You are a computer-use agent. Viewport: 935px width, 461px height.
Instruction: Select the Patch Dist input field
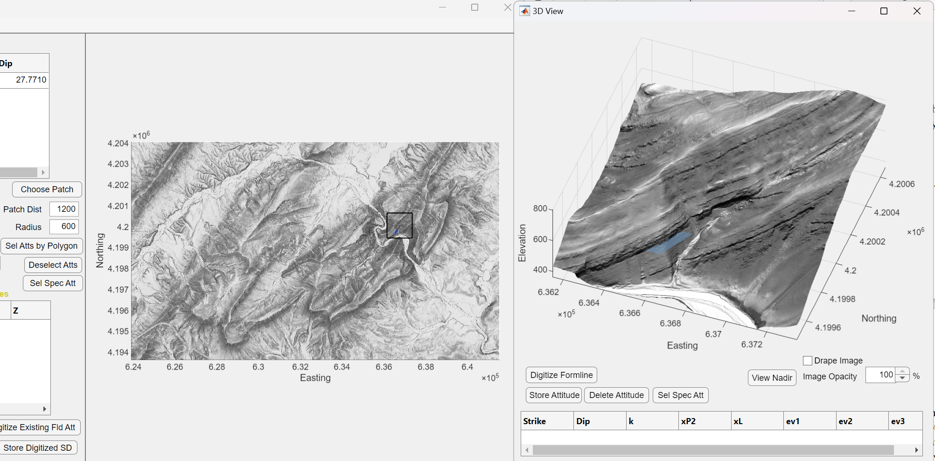coord(64,209)
